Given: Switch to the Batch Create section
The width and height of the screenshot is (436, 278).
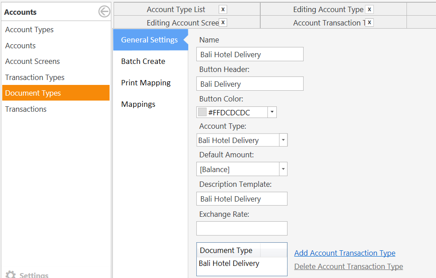Looking at the screenshot, I should [x=143, y=61].
